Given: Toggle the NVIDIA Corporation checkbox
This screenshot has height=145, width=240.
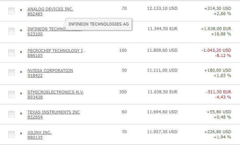Looking at the screenshot, I should [x=11, y=73].
